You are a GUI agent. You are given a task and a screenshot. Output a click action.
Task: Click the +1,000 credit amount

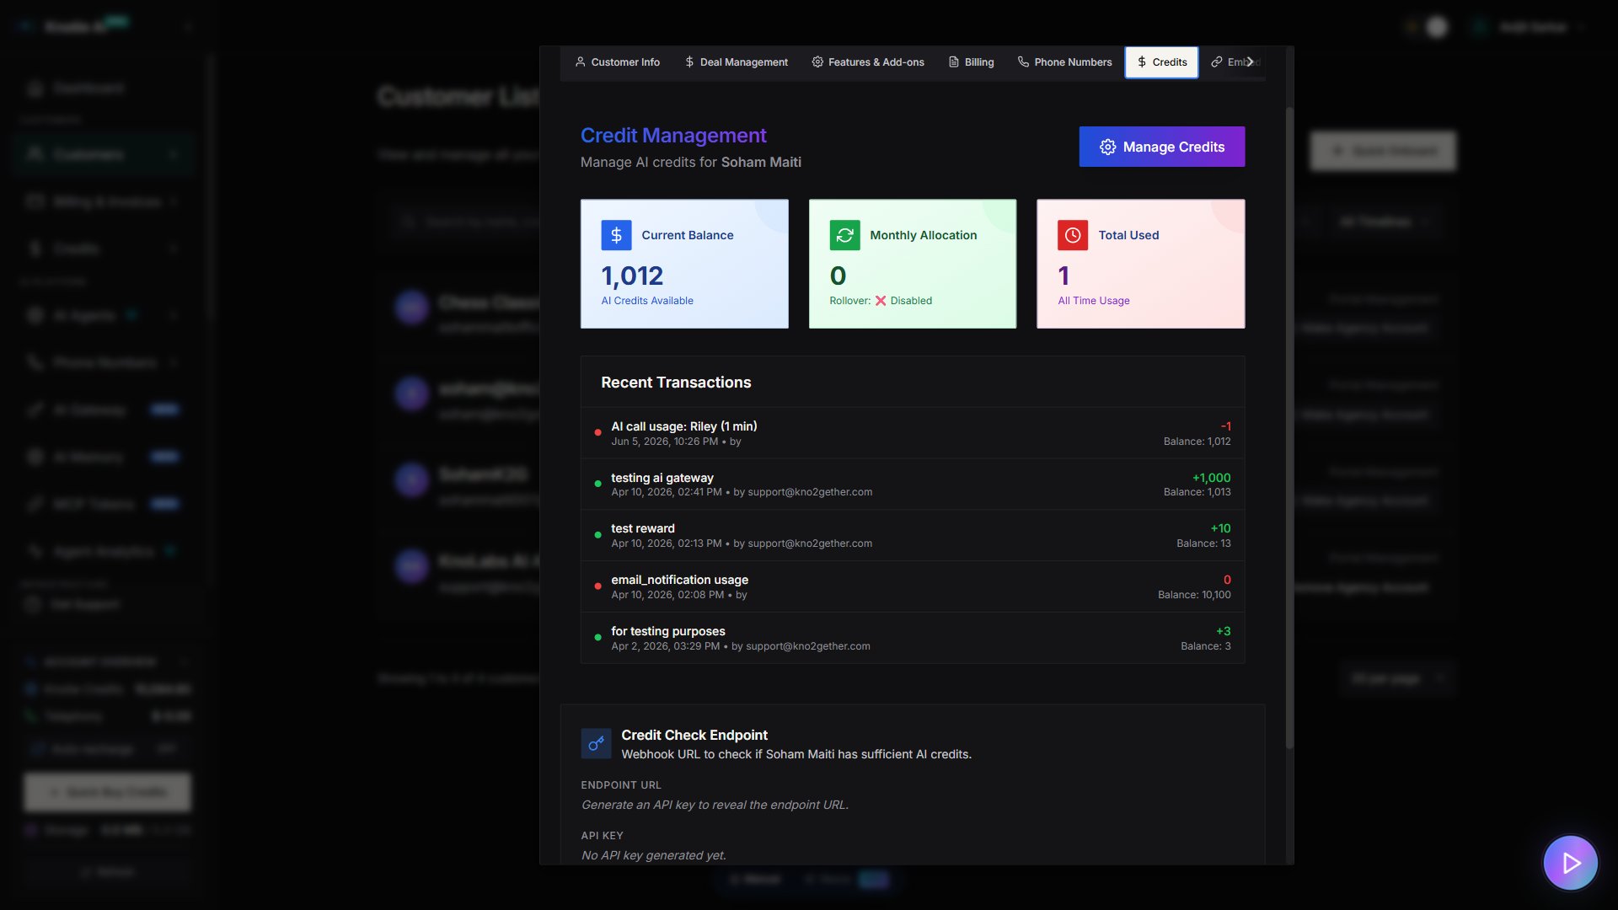(1211, 478)
